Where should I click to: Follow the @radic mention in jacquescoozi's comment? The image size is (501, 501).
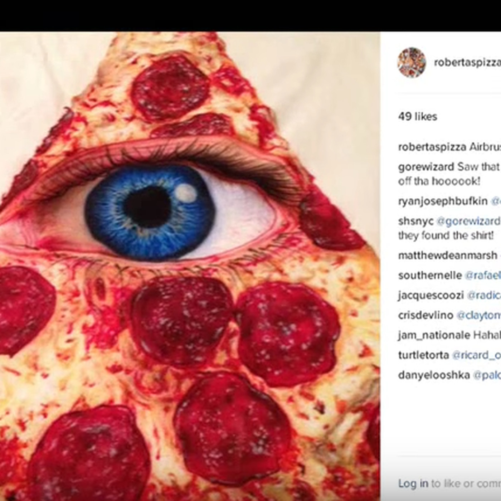(484, 295)
